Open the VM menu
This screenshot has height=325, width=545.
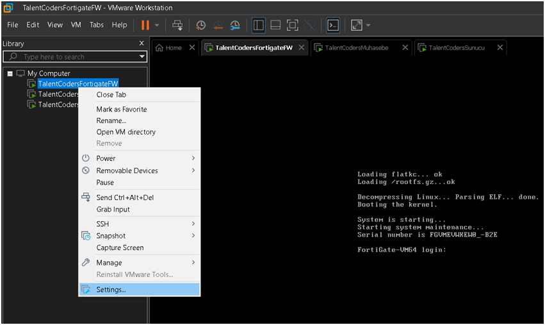tap(76, 25)
